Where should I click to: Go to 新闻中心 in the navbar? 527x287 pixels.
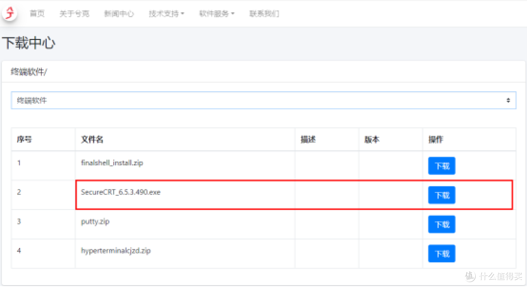click(119, 14)
